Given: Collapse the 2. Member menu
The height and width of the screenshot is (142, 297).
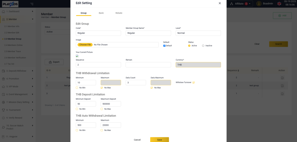Looking at the screenshot, I should point(18,19).
